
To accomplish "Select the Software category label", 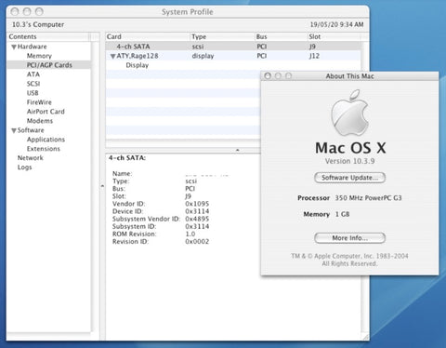I will point(31,130).
